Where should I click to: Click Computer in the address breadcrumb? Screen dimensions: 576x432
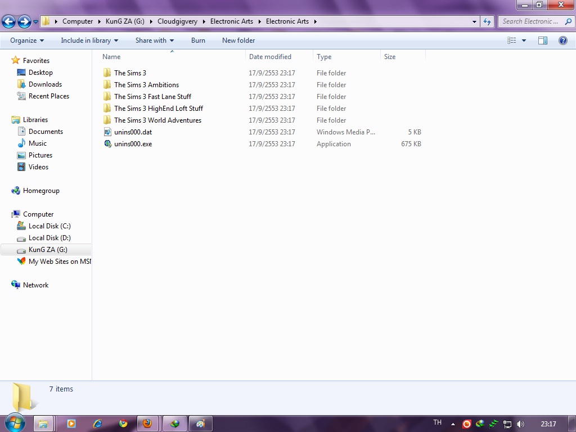78,21
